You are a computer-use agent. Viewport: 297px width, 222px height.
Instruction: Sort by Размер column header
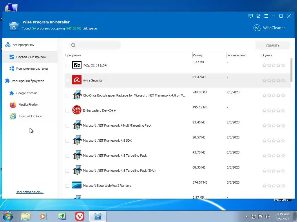tap(209, 55)
